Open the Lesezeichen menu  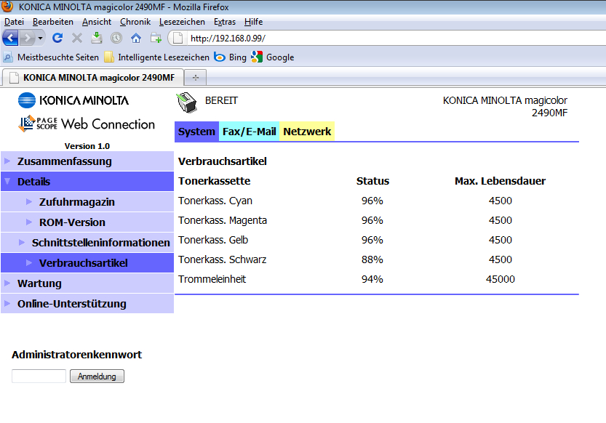tap(182, 22)
